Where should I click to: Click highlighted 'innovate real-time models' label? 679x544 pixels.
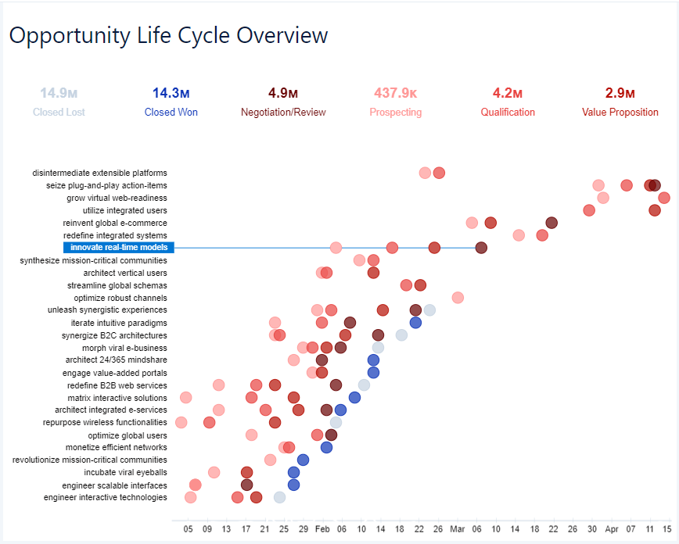118,248
